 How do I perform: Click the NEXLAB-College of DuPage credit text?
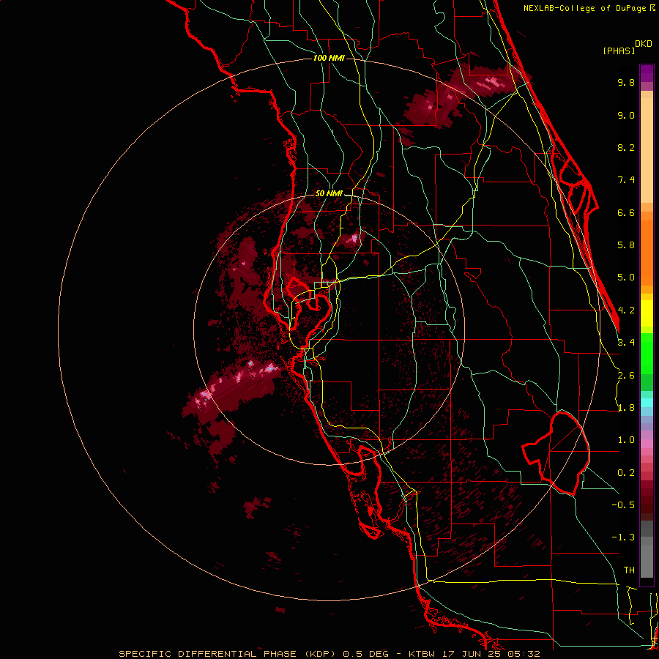pyautogui.click(x=586, y=8)
